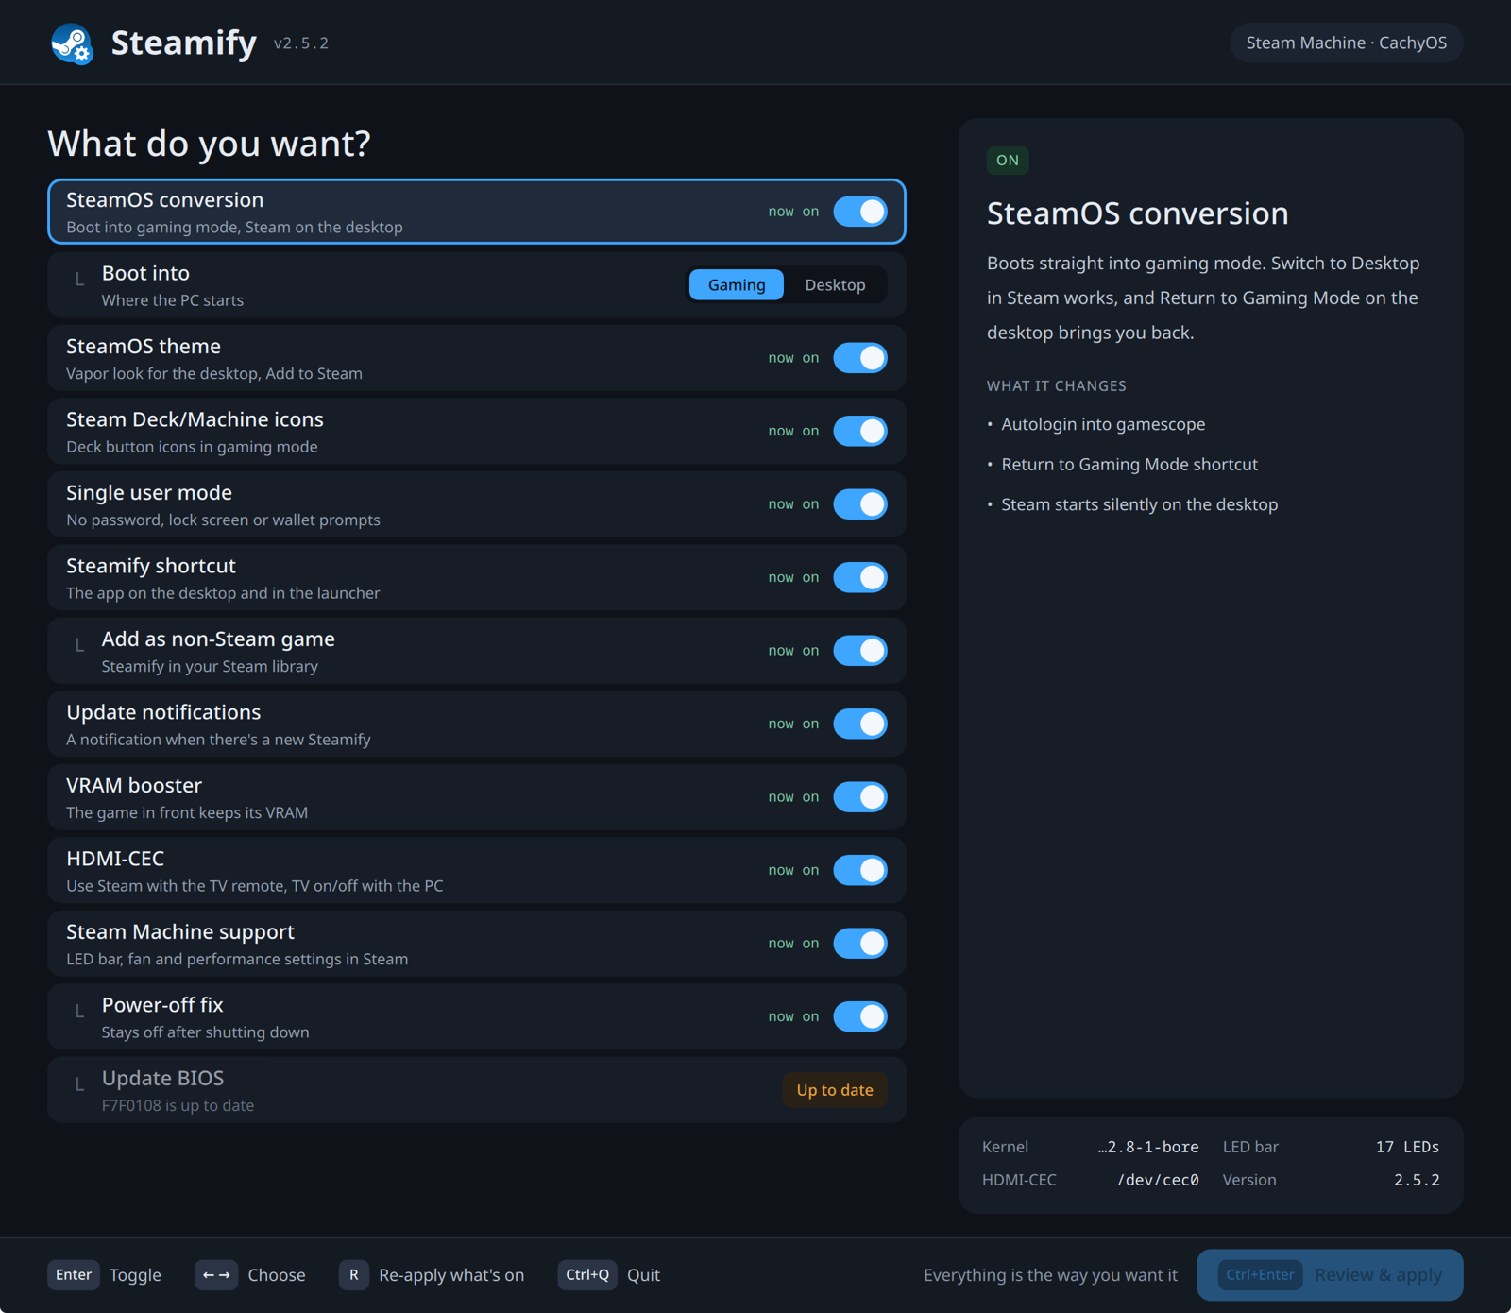This screenshot has width=1511, height=1313.
Task: Toggle the Steamify shortcut switch
Action: point(860,577)
